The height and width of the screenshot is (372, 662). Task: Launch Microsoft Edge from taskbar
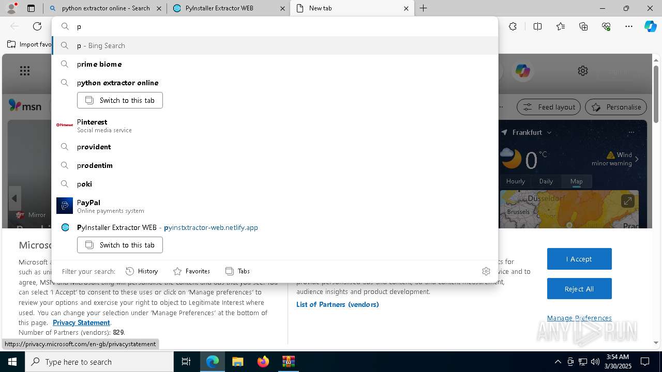click(x=213, y=362)
